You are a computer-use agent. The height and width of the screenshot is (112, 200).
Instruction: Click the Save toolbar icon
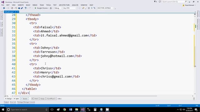coord(19,8)
